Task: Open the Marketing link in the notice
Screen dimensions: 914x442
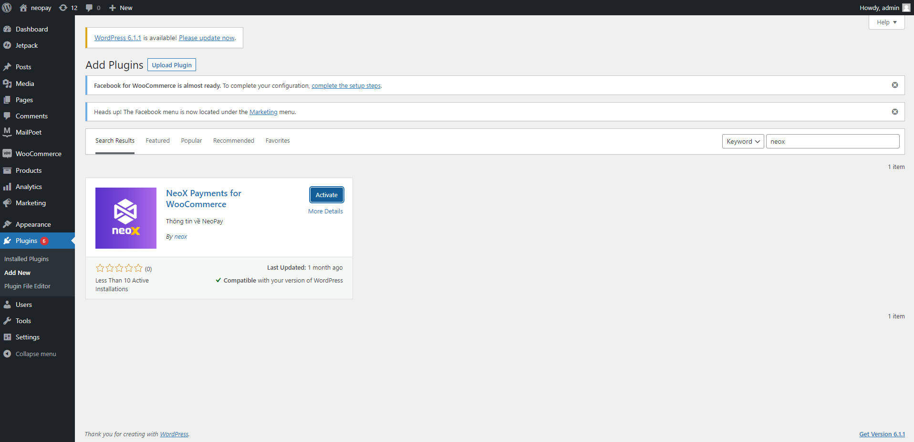Action: coord(263,112)
